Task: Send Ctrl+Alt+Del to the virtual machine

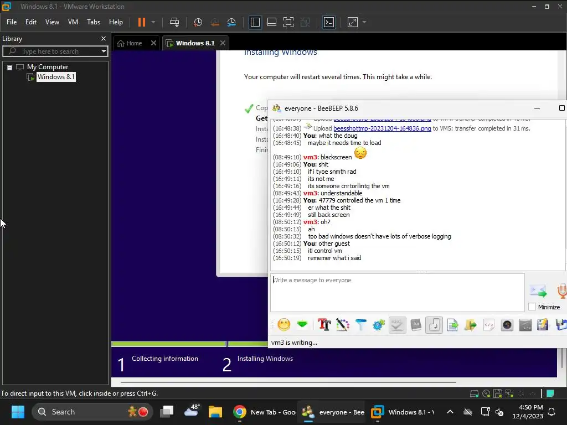Action: click(174, 22)
